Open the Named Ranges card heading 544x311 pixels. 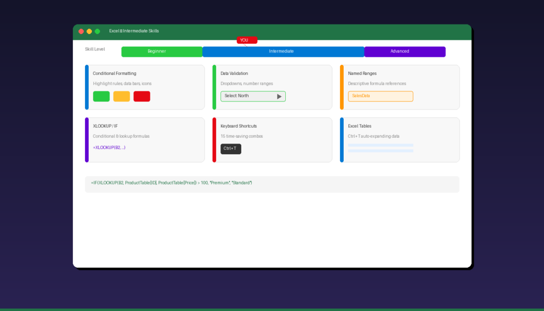point(362,73)
